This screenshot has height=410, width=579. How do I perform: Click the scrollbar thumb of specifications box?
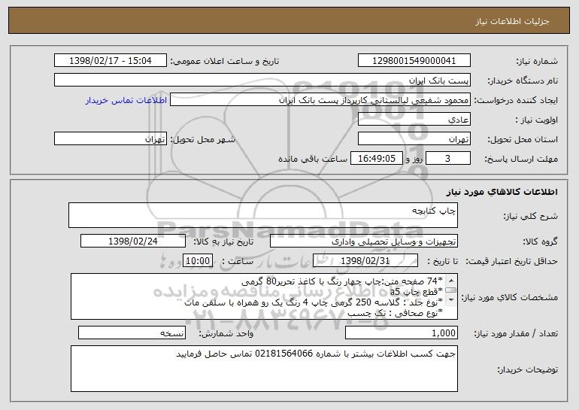(451, 290)
